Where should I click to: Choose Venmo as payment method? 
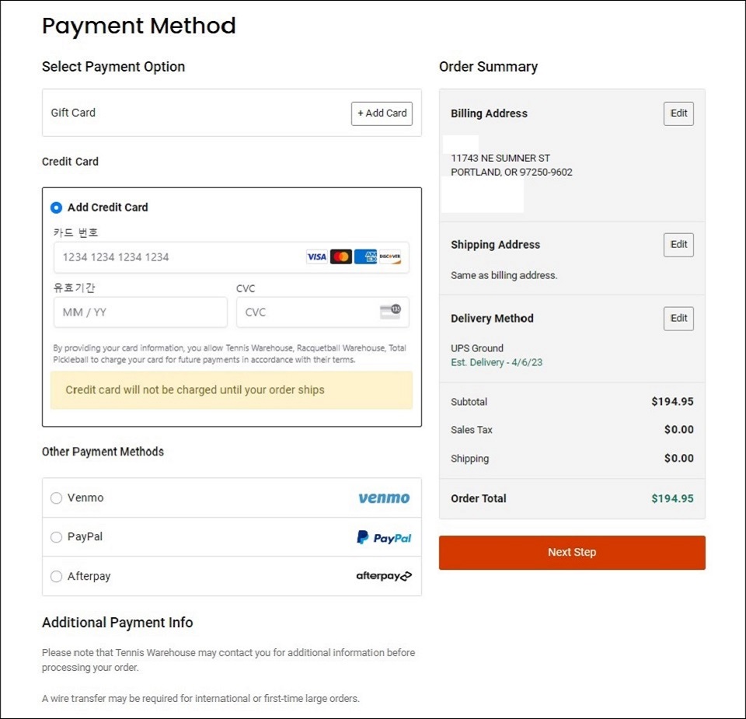tap(56, 497)
